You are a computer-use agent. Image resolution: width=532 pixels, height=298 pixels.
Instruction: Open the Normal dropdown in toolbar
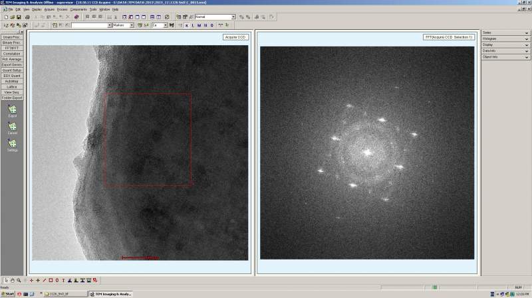(x=233, y=17)
